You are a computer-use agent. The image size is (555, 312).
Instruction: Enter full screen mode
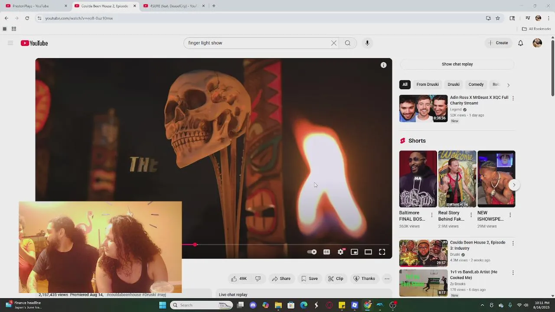point(382,252)
